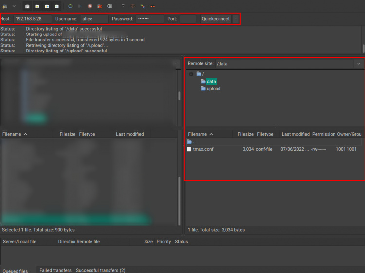Switch to the Successful transfers (2) tab

coord(100,270)
